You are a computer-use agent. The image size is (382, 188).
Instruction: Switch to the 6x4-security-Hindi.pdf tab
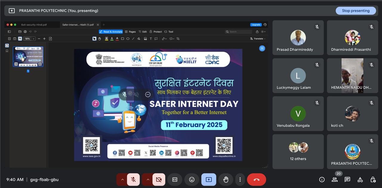[x=34, y=25]
